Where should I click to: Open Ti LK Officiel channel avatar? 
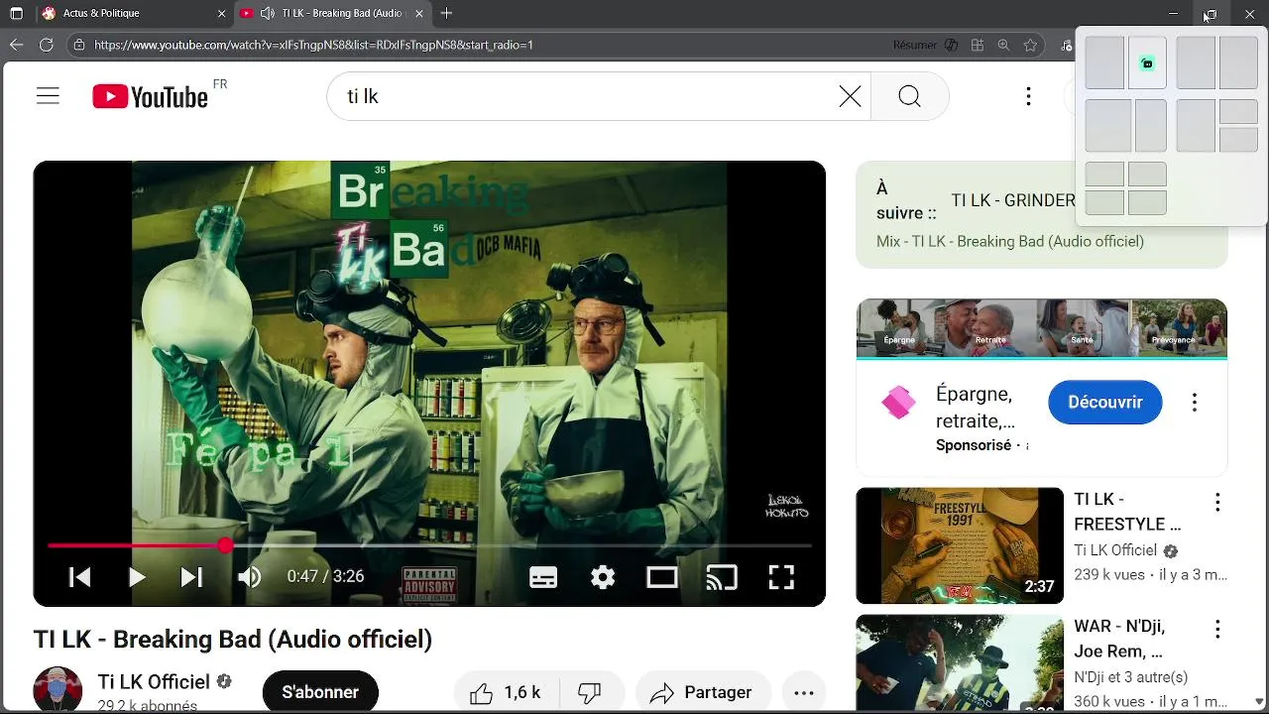tap(58, 690)
